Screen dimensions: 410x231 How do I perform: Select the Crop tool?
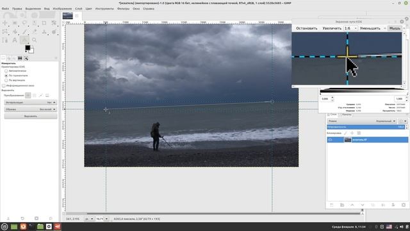pos(44,23)
